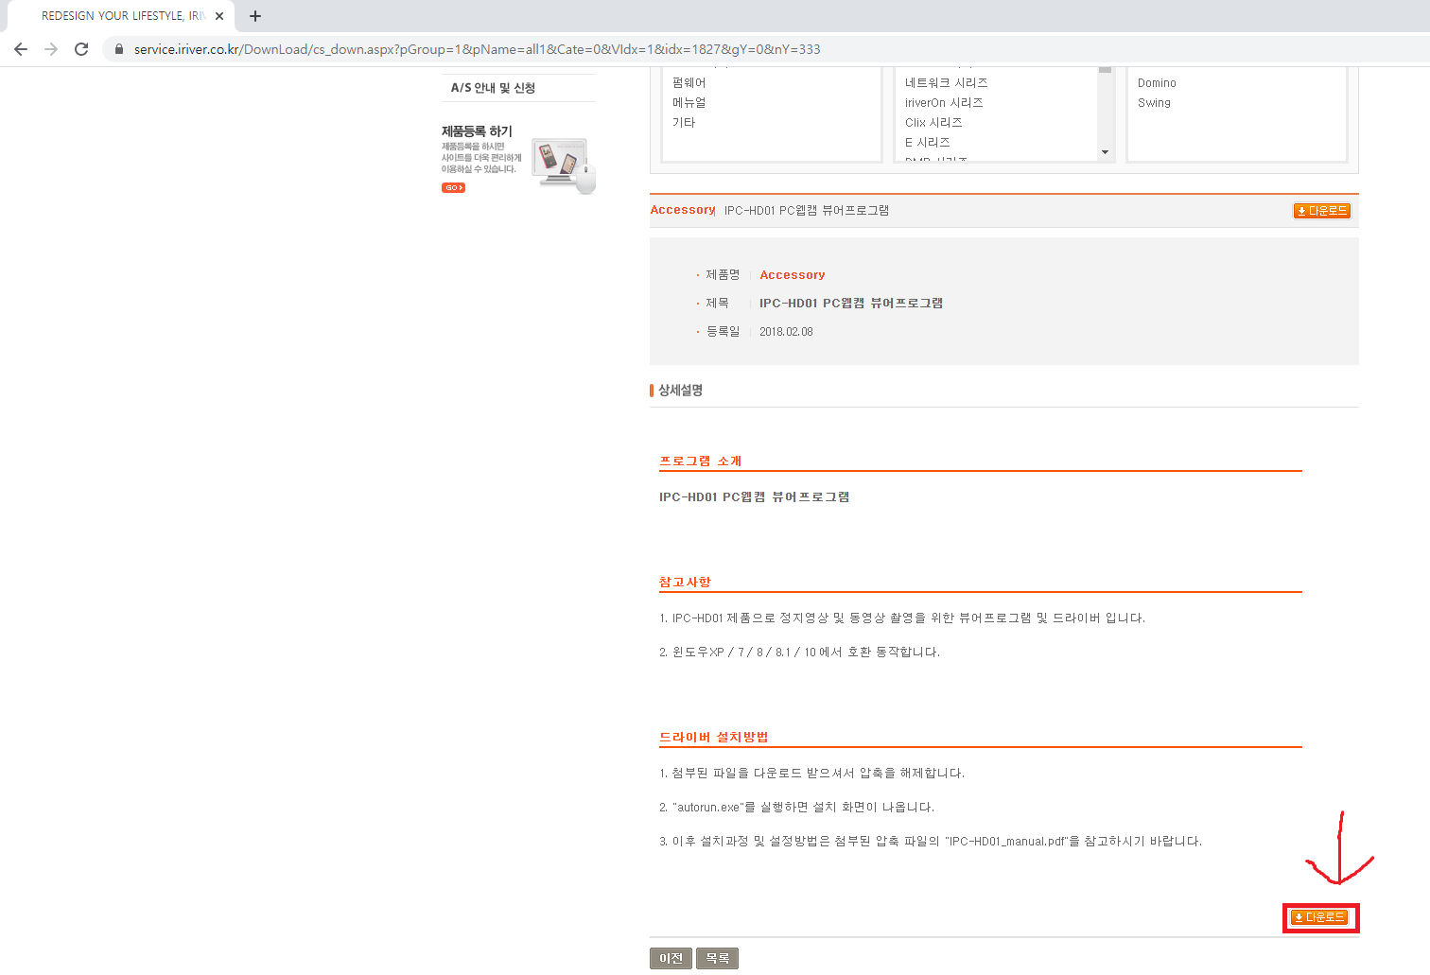Click 상세설명 section heading
This screenshot has height=975, width=1430.
(680, 391)
